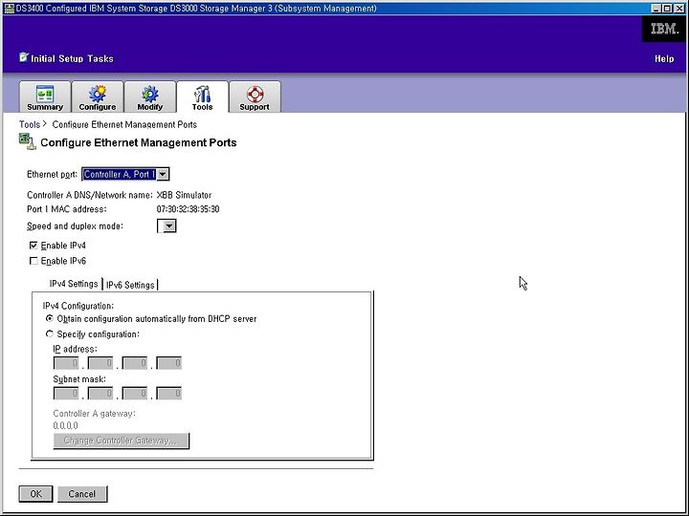
Task: Click the Change Controller Gateway button
Action: (121, 441)
